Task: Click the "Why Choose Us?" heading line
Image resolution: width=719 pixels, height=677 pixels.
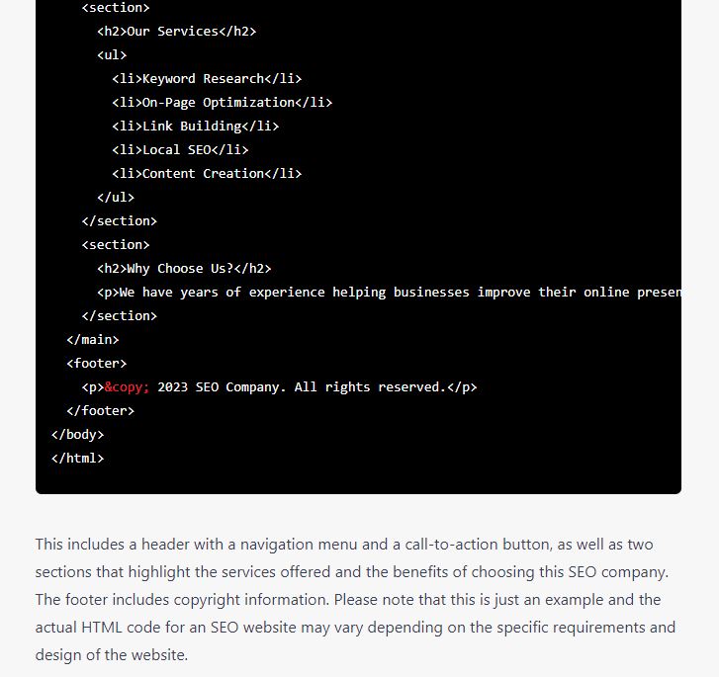Action: [x=184, y=269]
